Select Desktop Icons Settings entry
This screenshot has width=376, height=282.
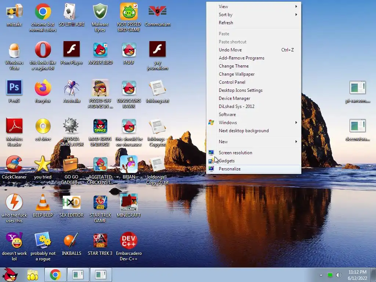(x=254, y=90)
